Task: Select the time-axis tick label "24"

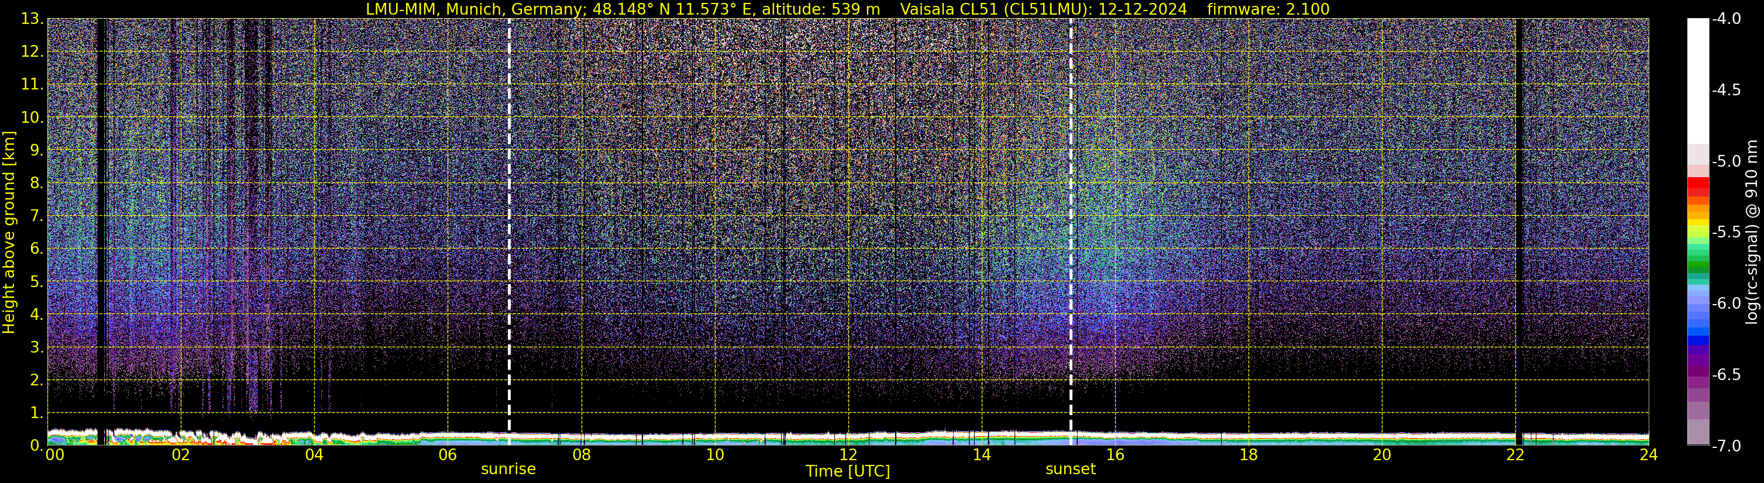Action: point(1649,455)
